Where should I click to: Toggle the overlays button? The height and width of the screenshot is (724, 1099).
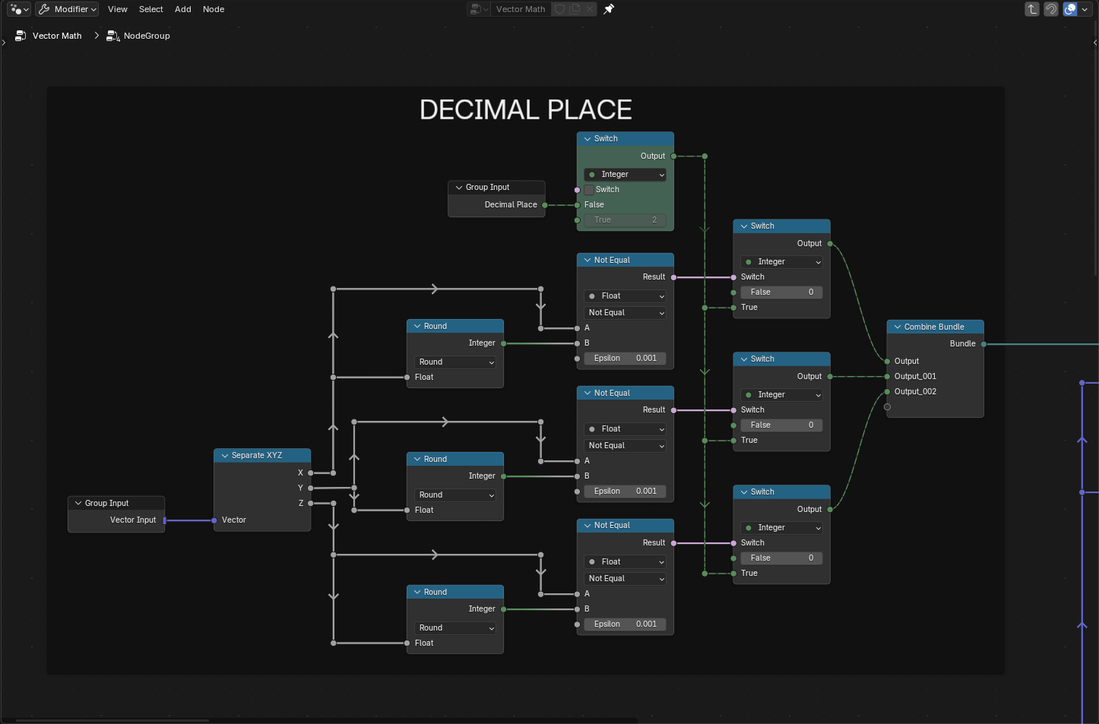tap(1070, 9)
